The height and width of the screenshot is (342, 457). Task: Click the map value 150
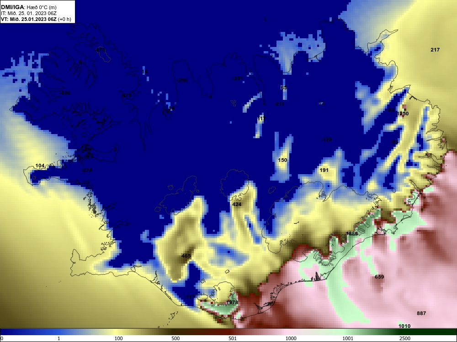tap(282, 160)
